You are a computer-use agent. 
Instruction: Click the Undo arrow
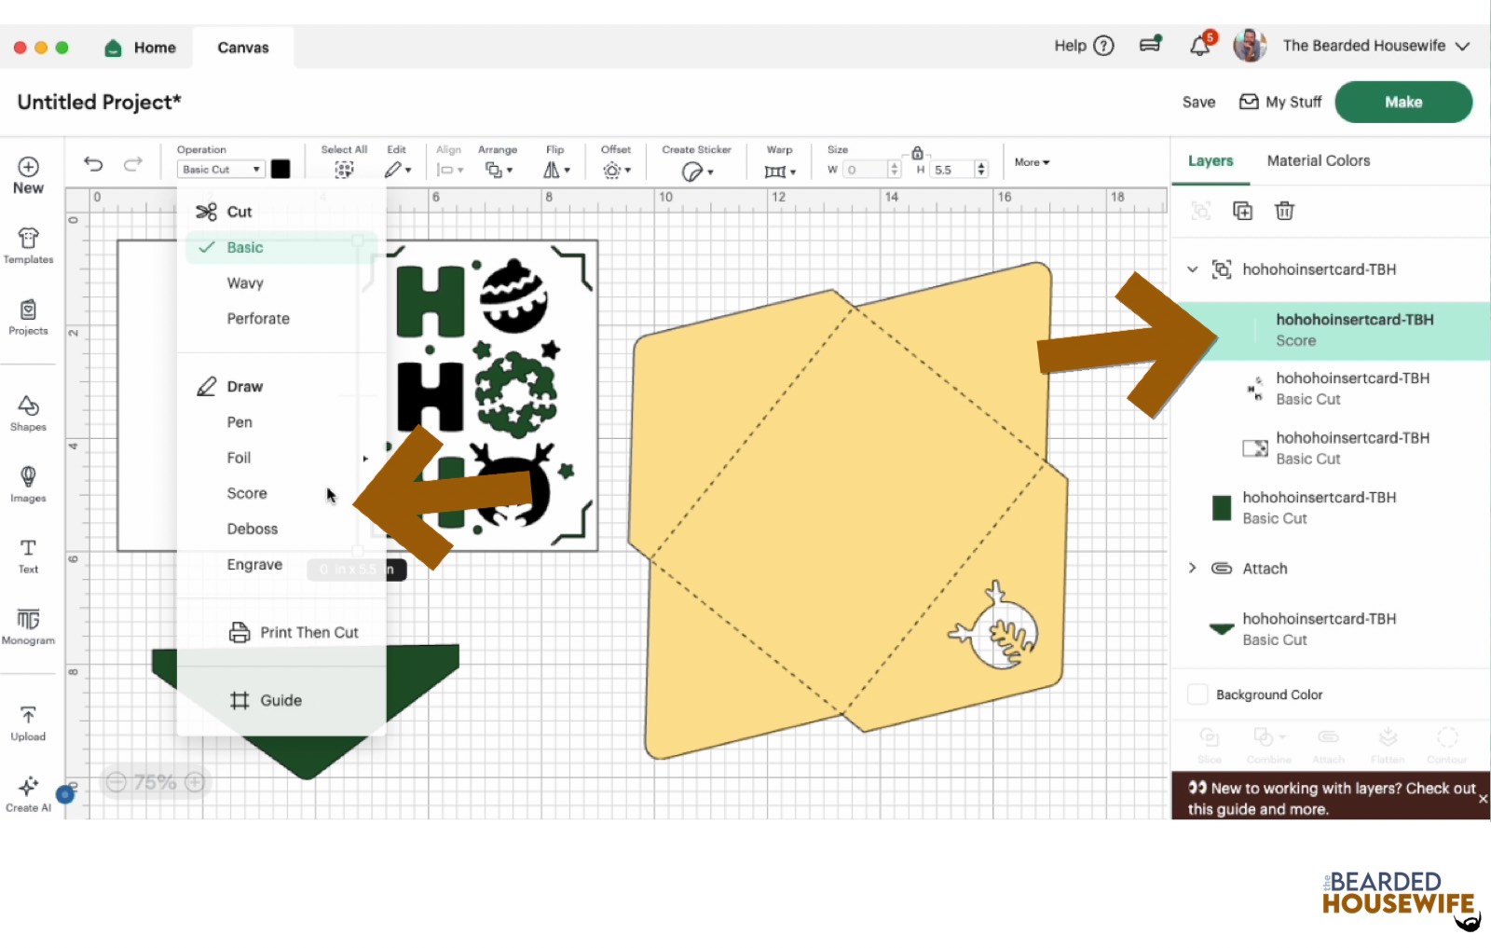[93, 164]
